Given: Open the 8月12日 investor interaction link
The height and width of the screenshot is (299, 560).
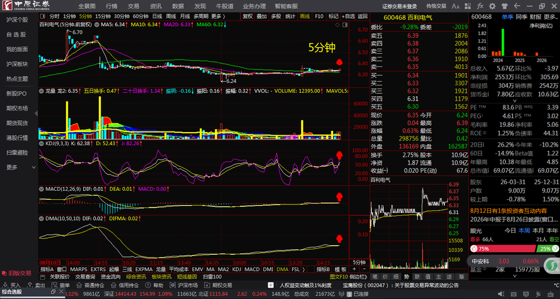Looking at the screenshot, I should point(509,211).
